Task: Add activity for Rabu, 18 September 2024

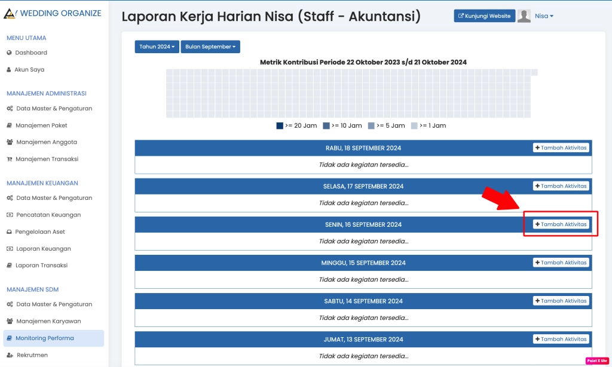Action: tap(561, 148)
